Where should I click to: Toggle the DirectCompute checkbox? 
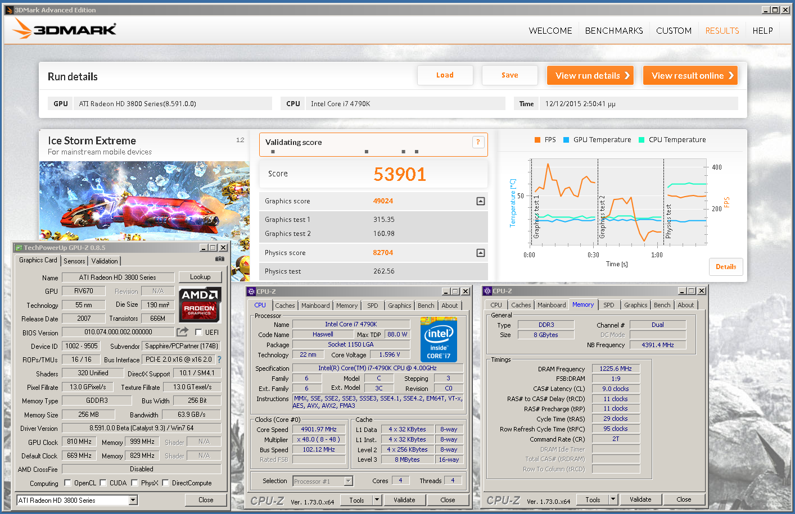pos(165,483)
